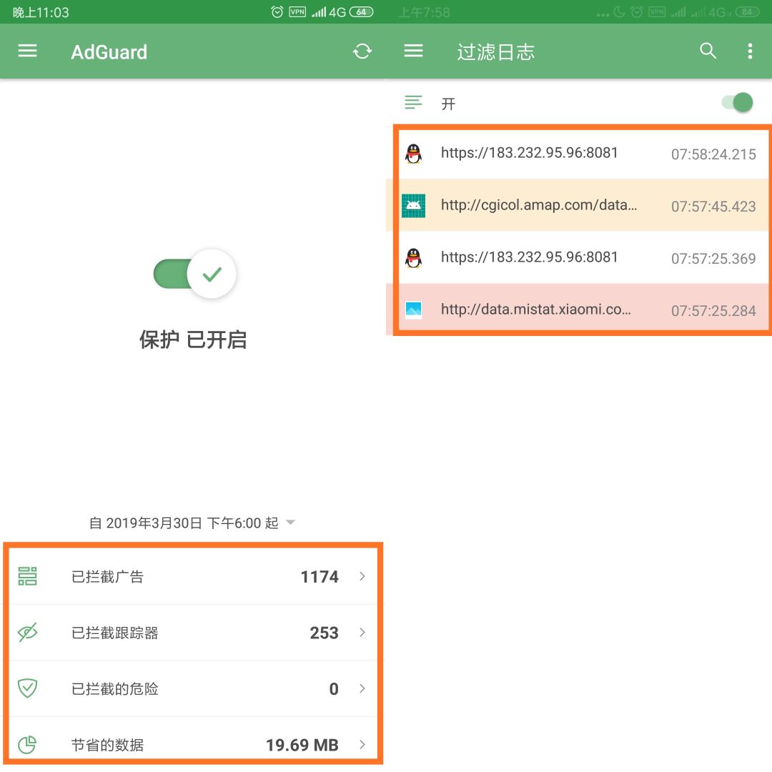This screenshot has height=772, width=772.
Task: Open the 已拦截广告 statistics entry
Action: tap(193, 576)
